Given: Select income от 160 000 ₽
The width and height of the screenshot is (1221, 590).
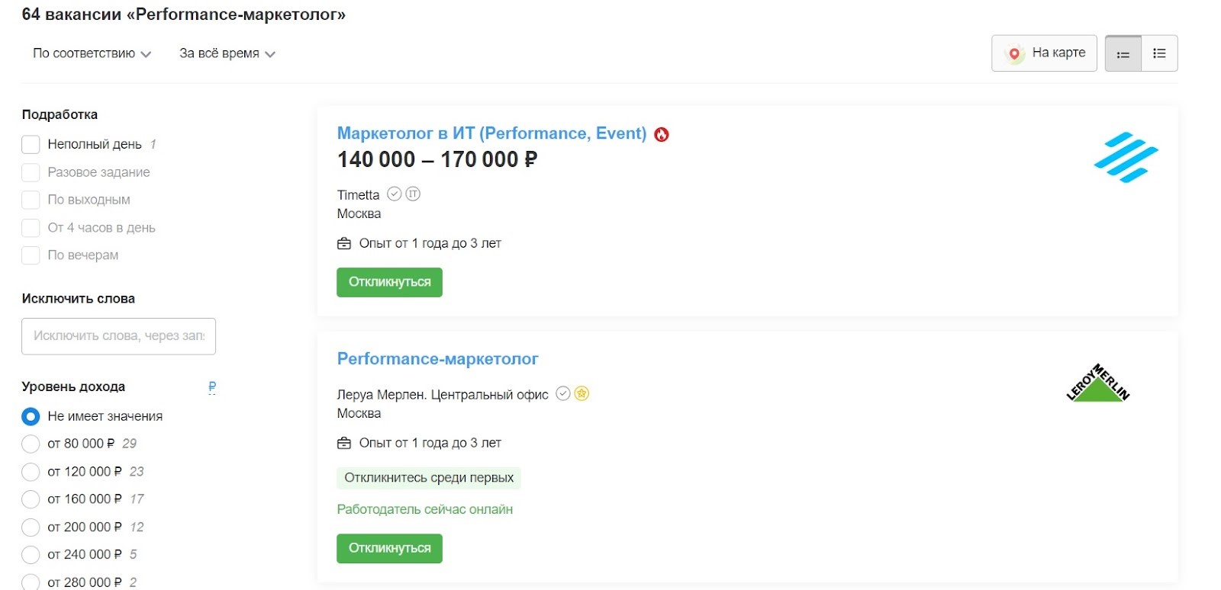Looking at the screenshot, I should [x=31, y=499].
